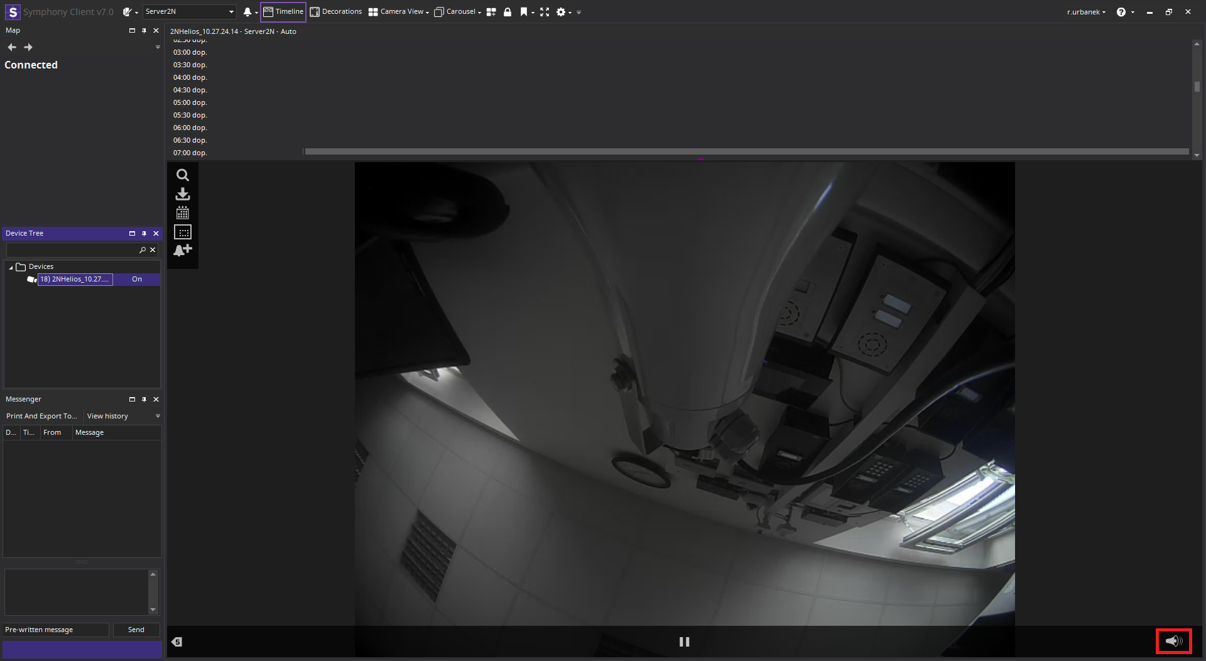
Task: Open the calendar icon in camera toolbar
Action: [182, 213]
